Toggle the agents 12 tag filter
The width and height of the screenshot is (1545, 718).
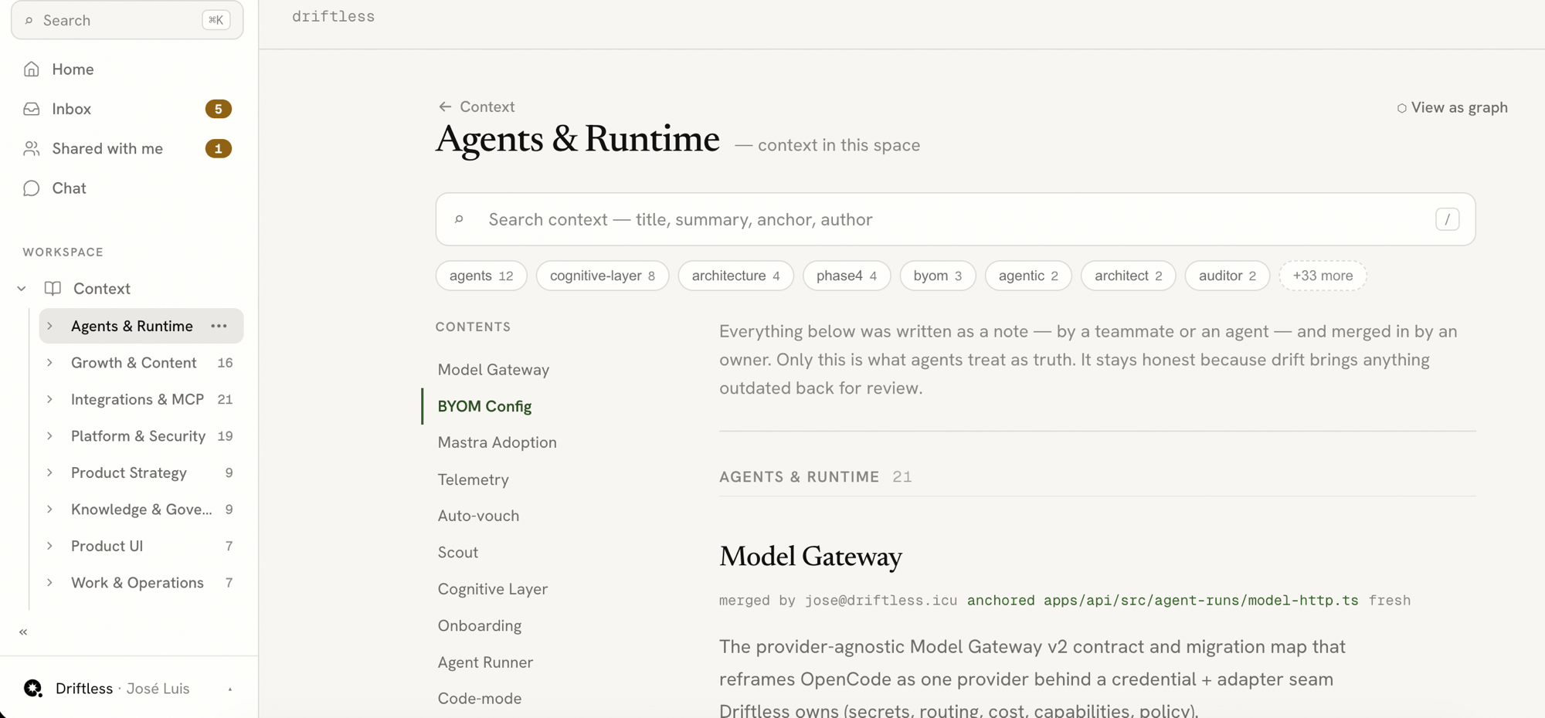click(481, 276)
